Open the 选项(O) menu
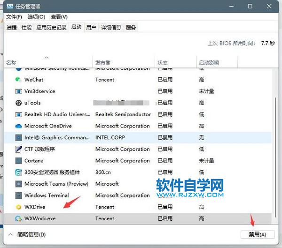The height and width of the screenshot is (248, 282). (36, 17)
